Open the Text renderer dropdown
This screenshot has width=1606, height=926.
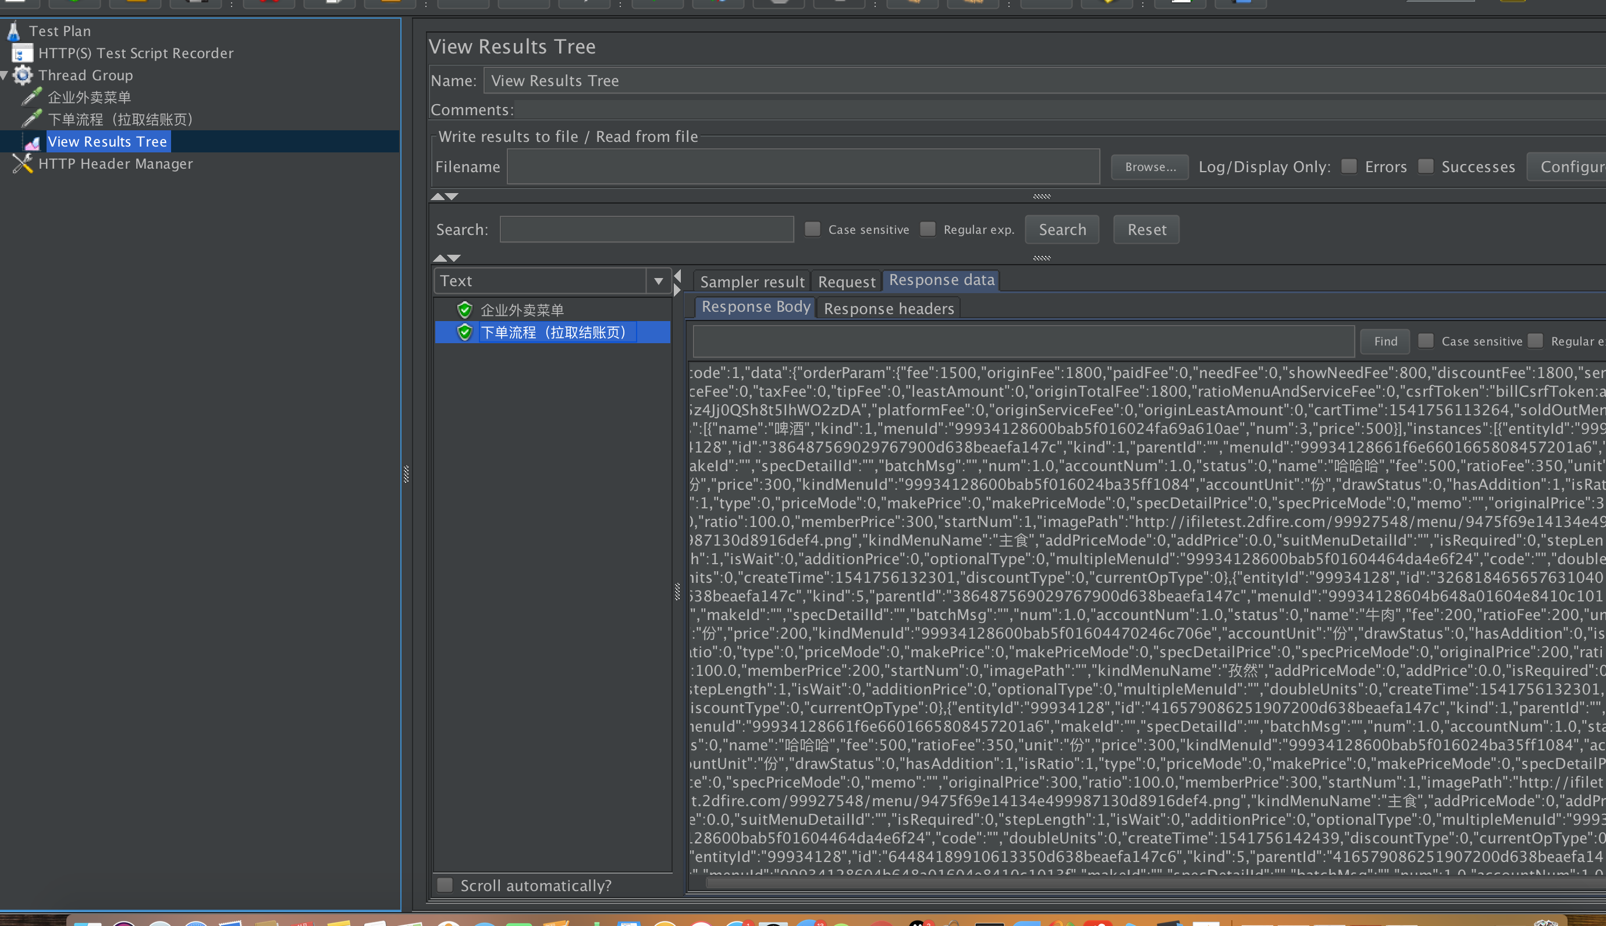pyautogui.click(x=658, y=281)
